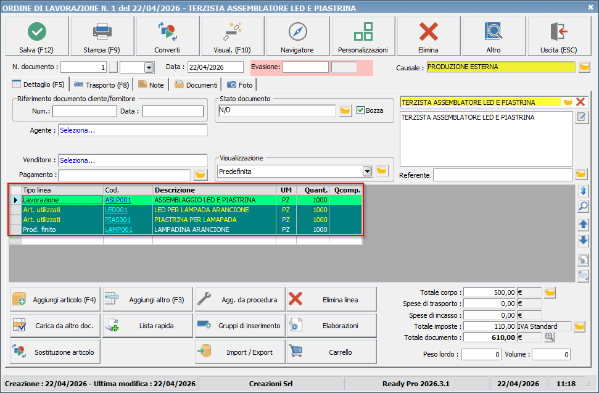Click the pink Evasione input field
Screen dimensions: 599x393
pyautogui.click(x=305, y=67)
